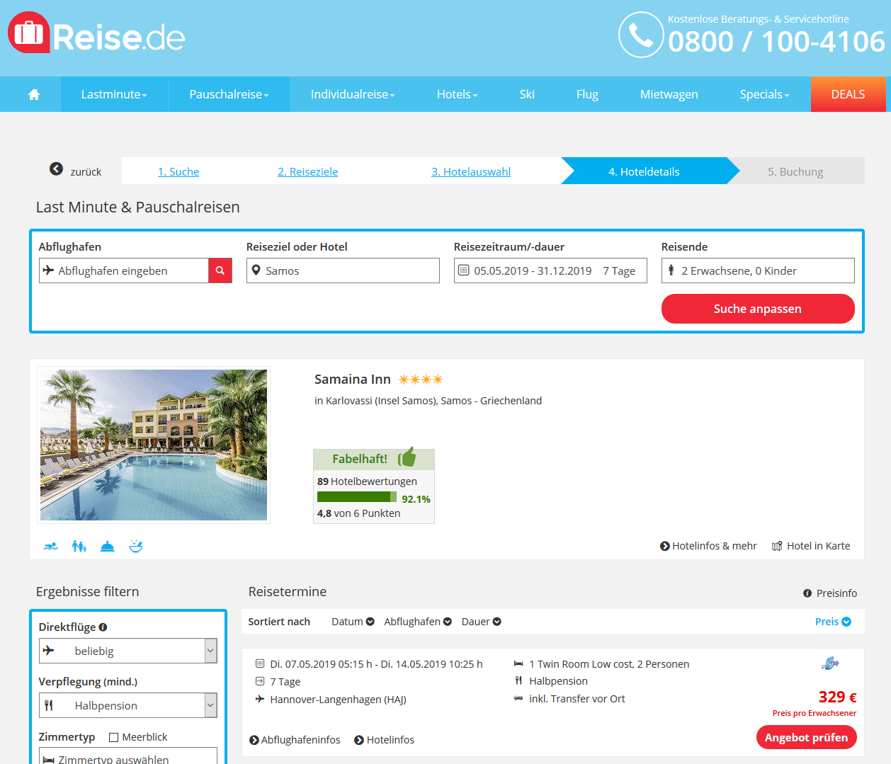Open the Verpflegung Halbpension dropdown

(x=128, y=705)
